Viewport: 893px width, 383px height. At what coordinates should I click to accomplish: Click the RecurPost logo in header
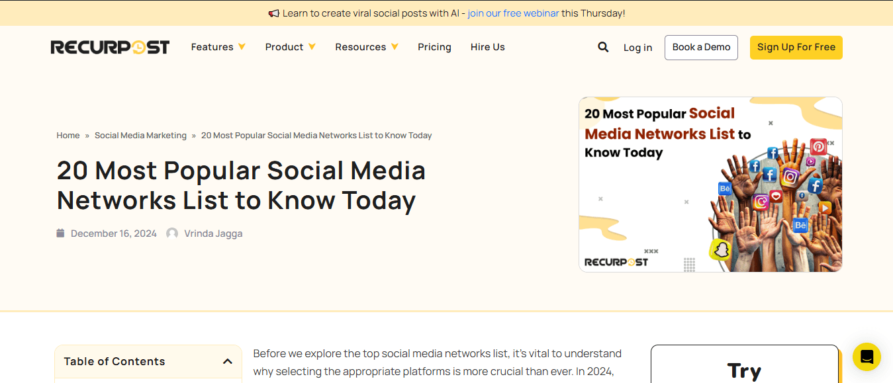[110, 47]
